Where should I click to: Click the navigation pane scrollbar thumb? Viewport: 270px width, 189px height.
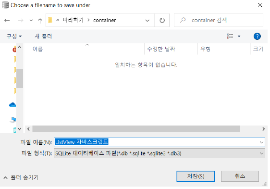click(x=20, y=78)
